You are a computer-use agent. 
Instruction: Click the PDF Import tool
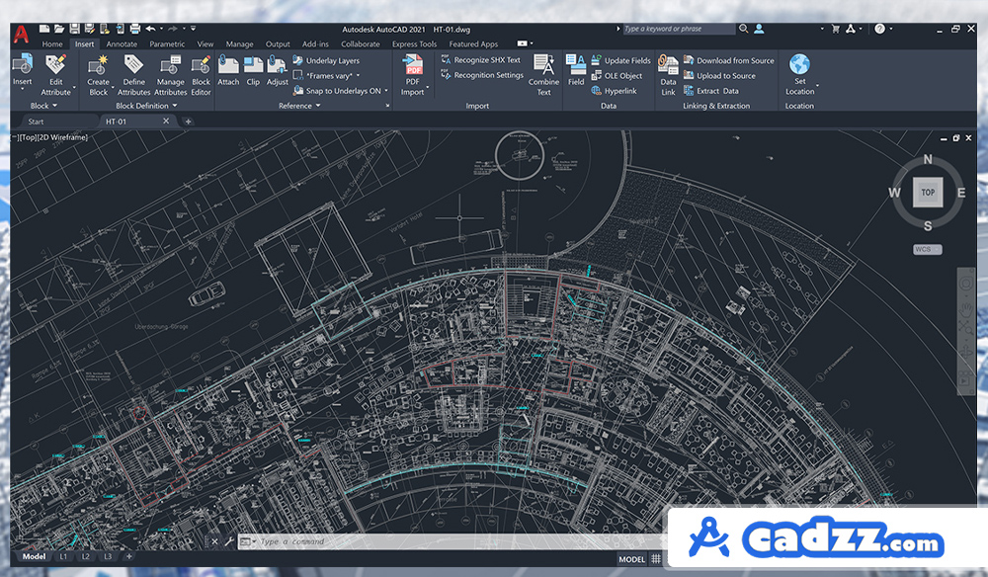click(x=412, y=74)
